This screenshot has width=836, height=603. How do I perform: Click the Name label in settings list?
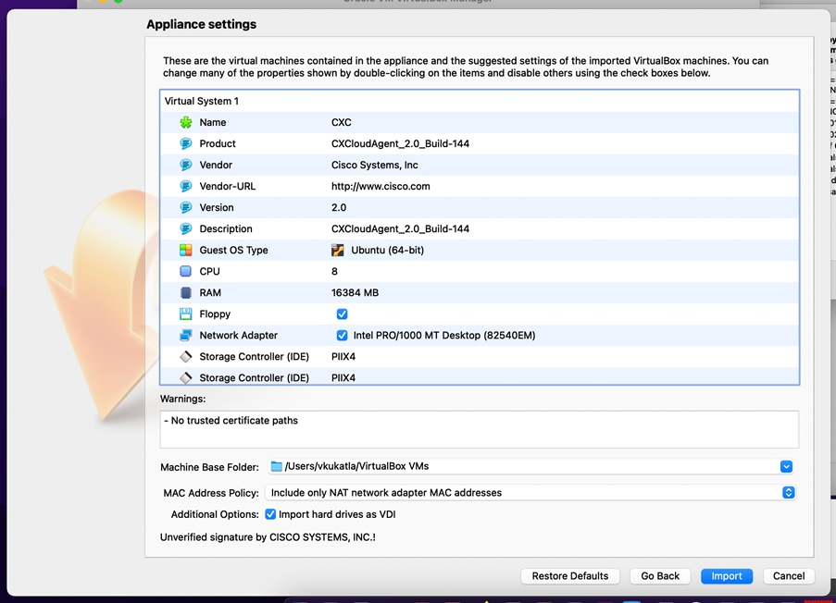tap(213, 122)
